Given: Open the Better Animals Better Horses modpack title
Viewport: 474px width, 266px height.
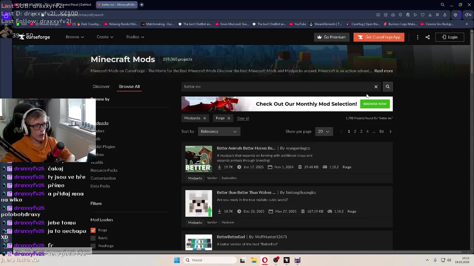Looking at the screenshot, I should (246, 148).
